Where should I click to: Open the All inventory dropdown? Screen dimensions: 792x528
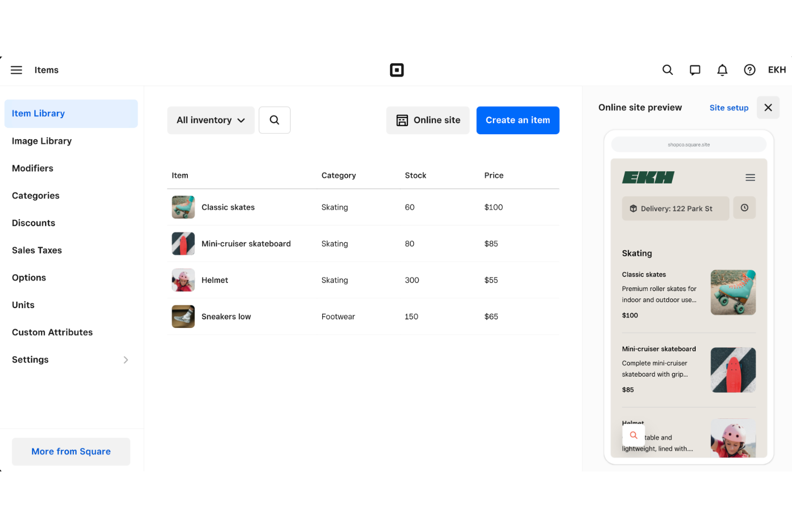211,120
